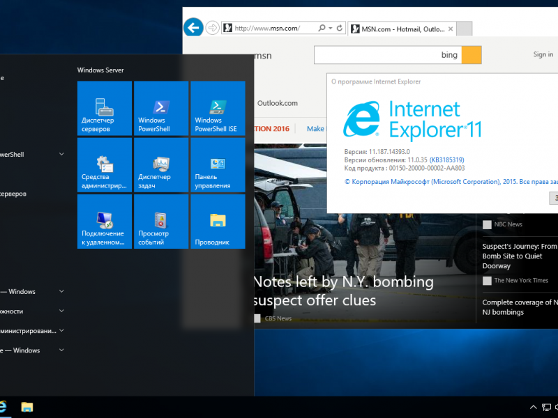558x418 pixels.
Task: Open the Диспетчер серверов tile
Action: 104,108
